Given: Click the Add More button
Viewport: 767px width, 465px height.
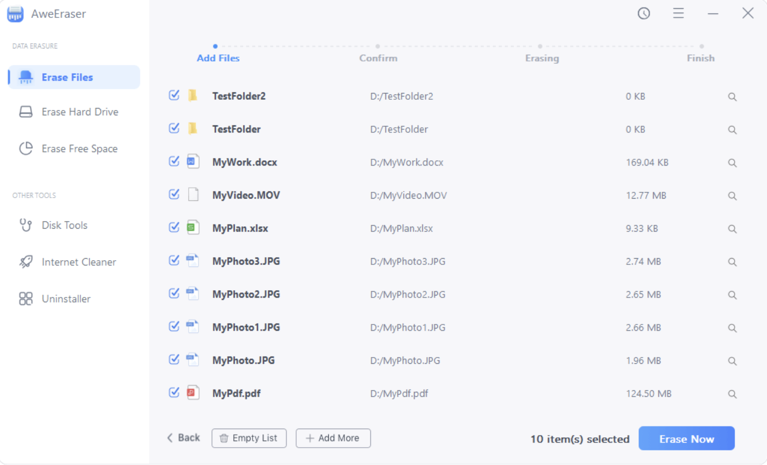Looking at the screenshot, I should pos(333,438).
